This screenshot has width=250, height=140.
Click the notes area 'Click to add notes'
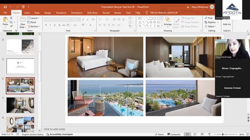54,129
